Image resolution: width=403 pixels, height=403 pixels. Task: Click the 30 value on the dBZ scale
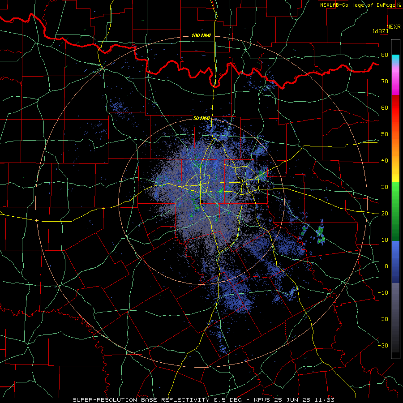pyautogui.click(x=385, y=187)
